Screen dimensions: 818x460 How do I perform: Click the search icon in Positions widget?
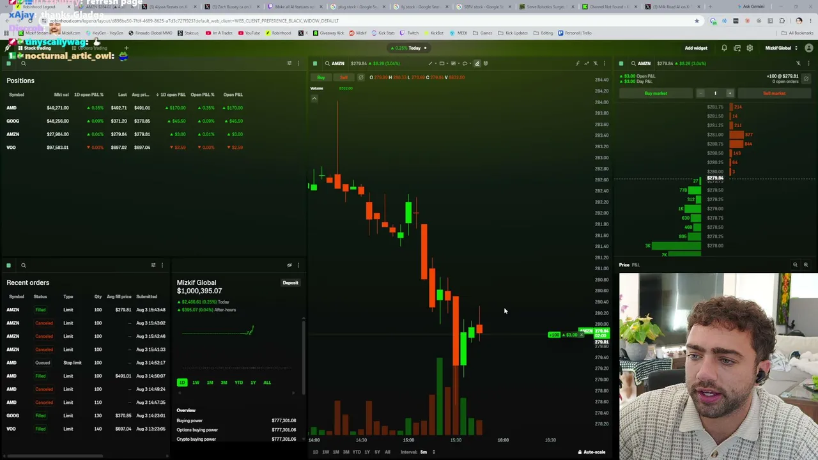pyautogui.click(x=23, y=63)
